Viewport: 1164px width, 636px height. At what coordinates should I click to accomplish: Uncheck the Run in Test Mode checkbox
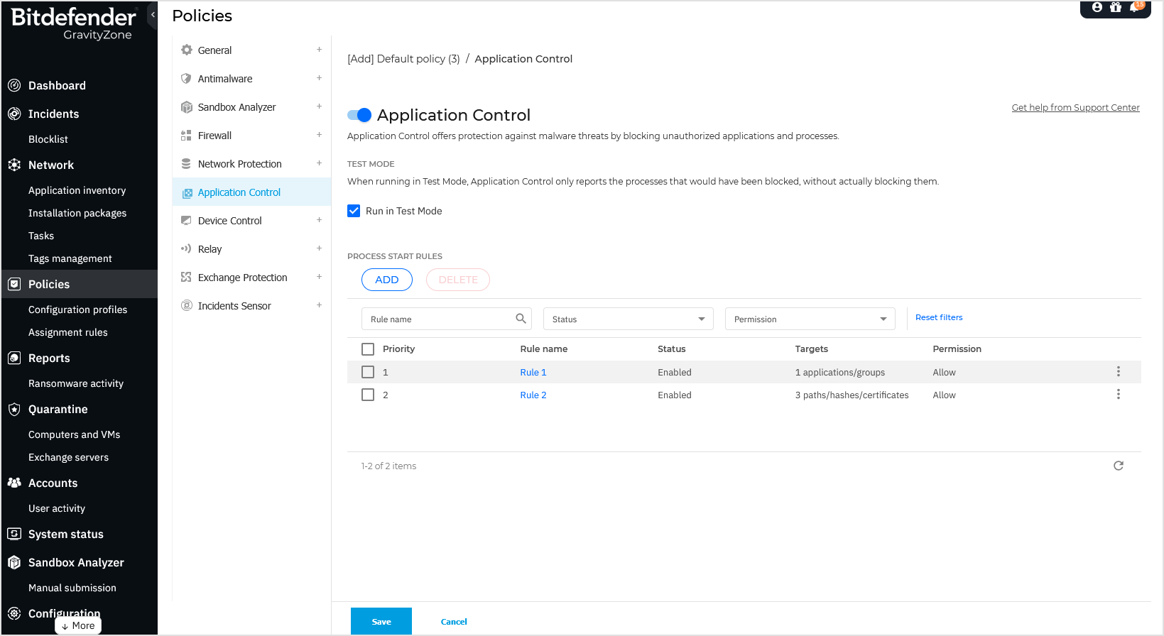354,211
